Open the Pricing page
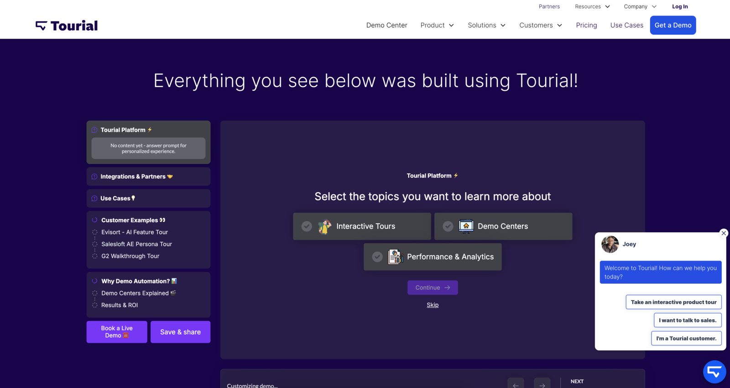This screenshot has width=730, height=388. (x=586, y=25)
